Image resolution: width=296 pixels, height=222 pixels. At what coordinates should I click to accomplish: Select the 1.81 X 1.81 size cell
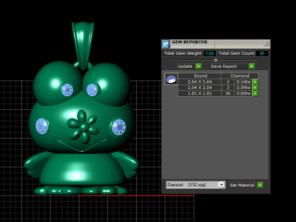(200, 94)
